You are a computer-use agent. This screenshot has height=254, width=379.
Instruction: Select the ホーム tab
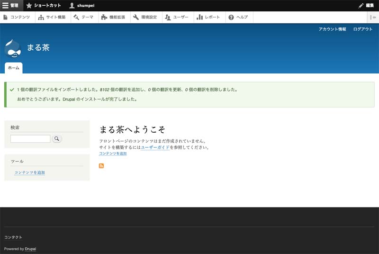[14, 68]
